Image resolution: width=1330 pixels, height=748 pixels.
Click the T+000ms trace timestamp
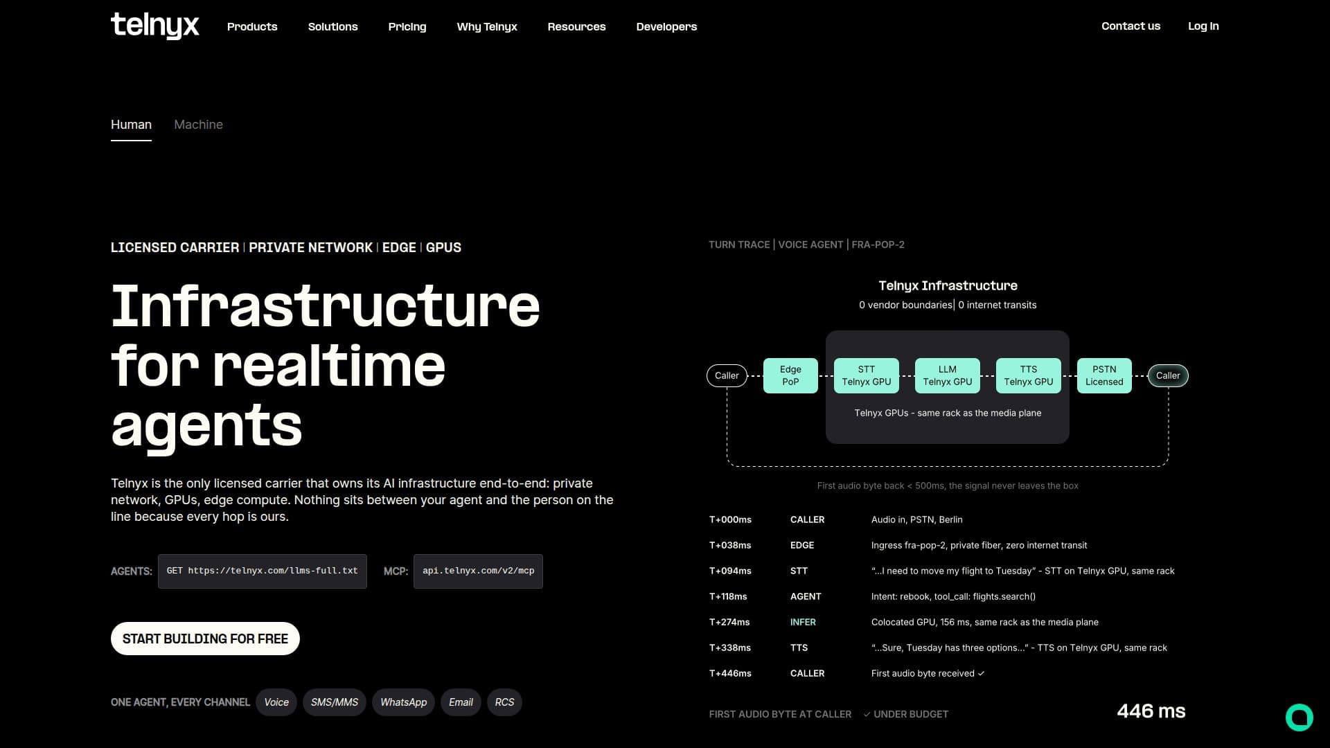click(730, 519)
